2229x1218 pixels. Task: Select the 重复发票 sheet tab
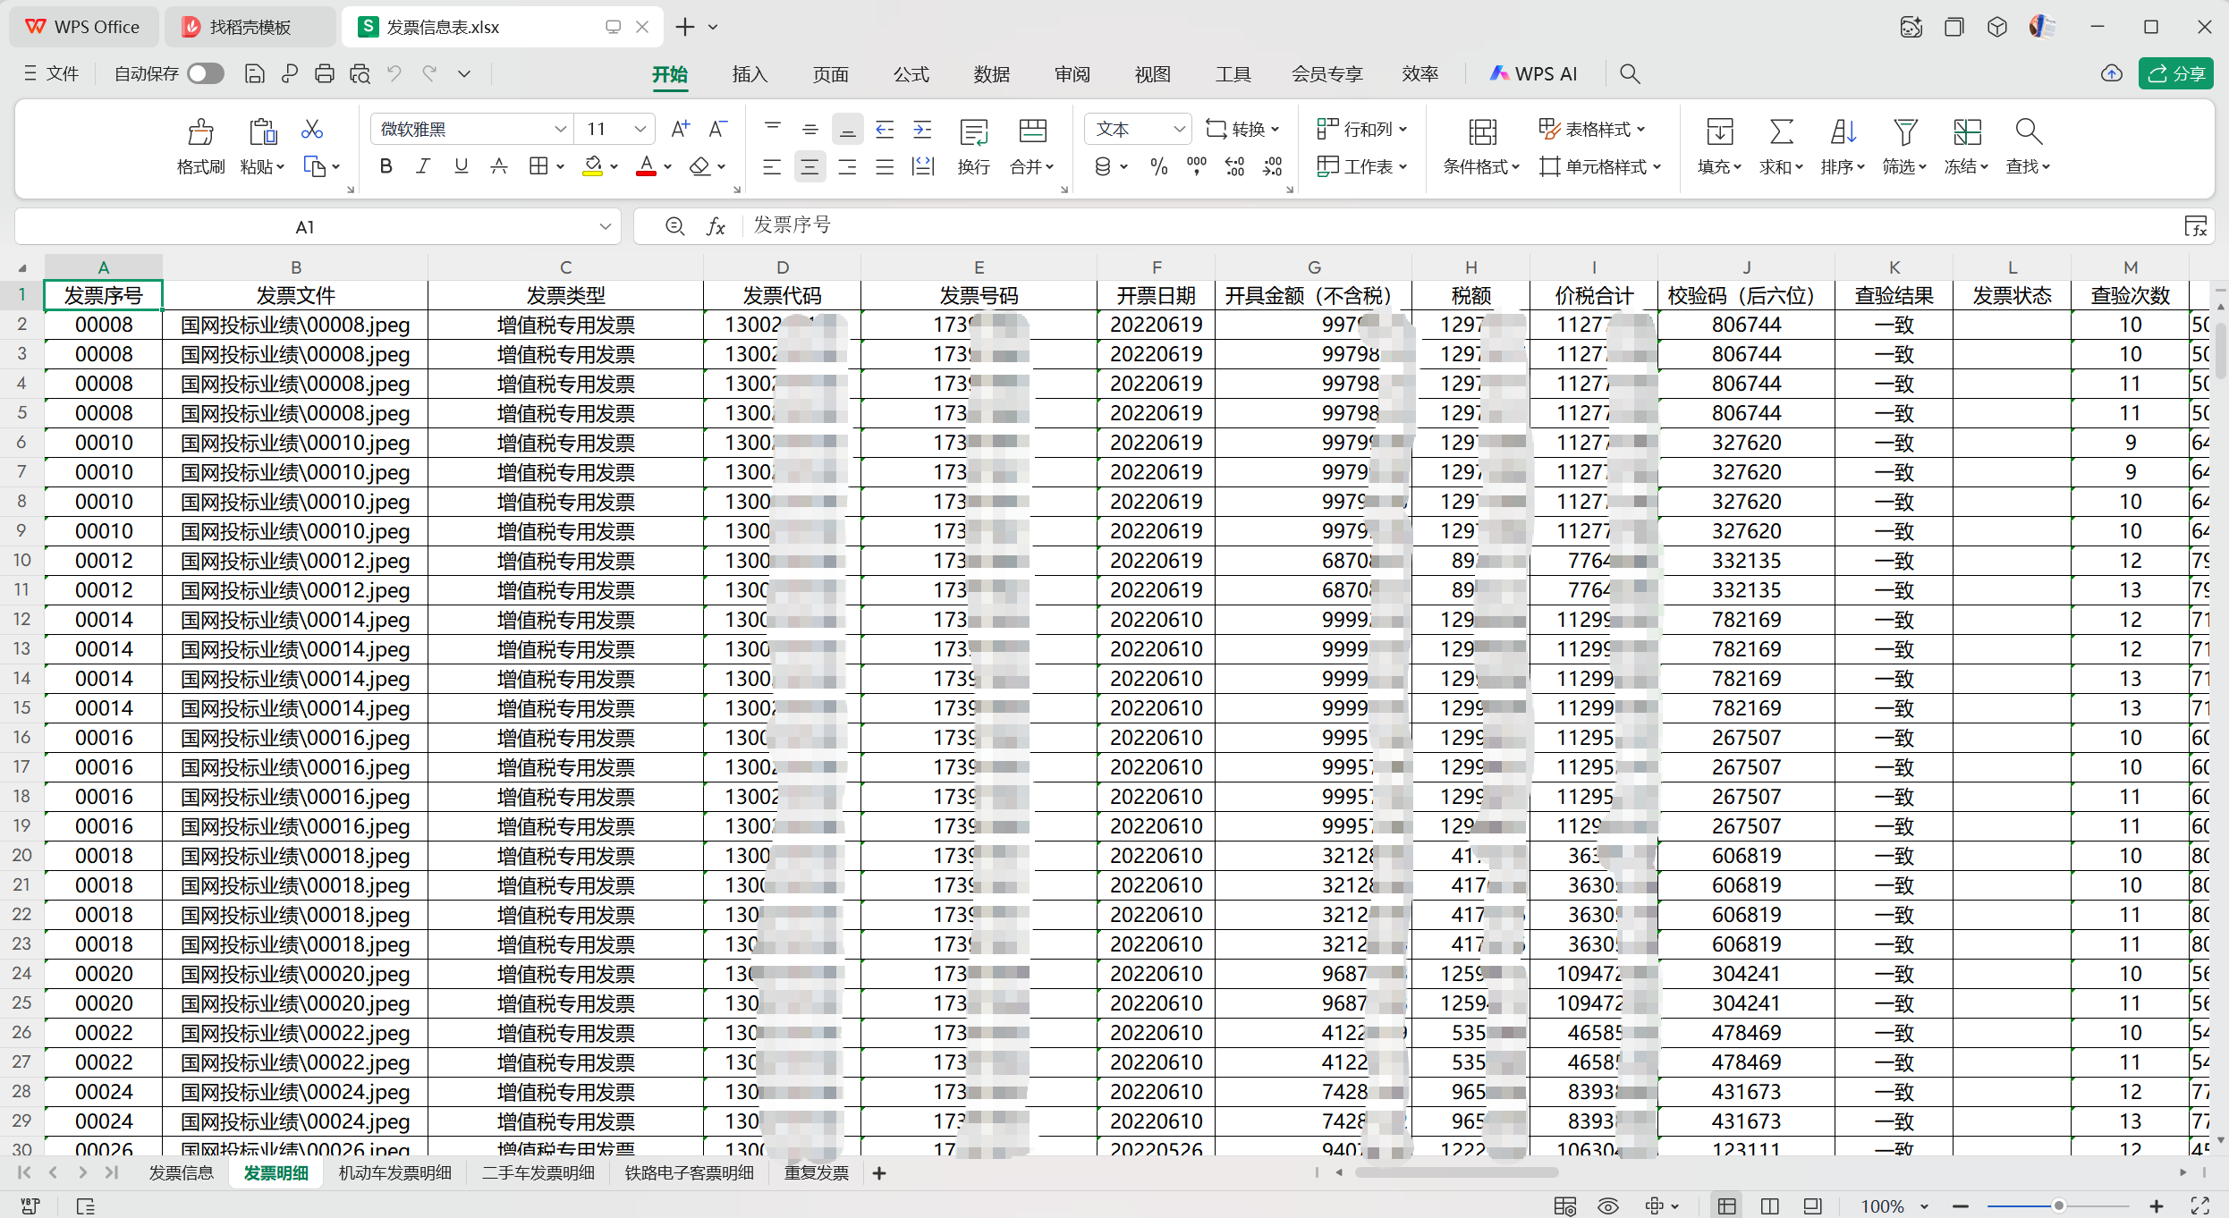(816, 1172)
